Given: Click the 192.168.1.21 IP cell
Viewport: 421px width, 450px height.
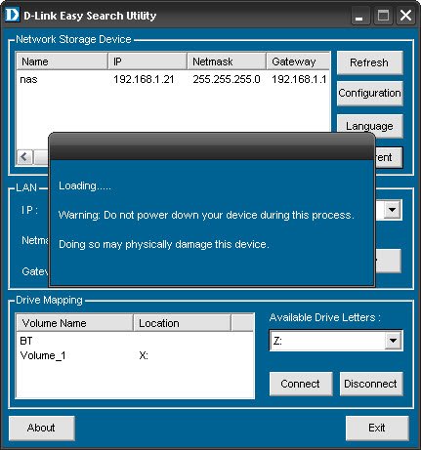Looking at the screenshot, I should point(144,79).
